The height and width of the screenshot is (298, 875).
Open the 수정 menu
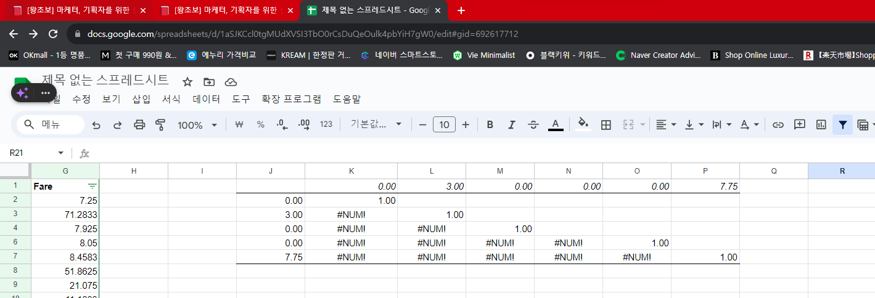(81, 99)
